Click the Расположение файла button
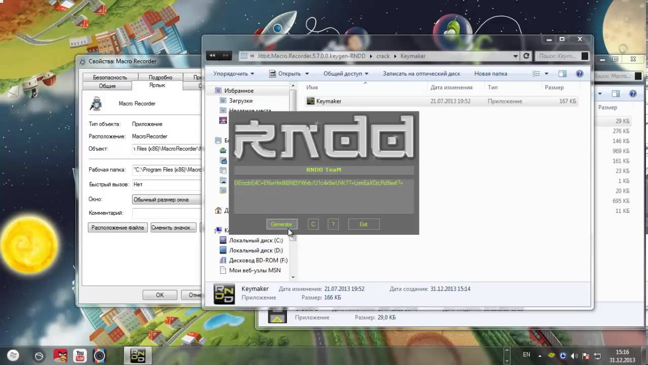 coord(118,228)
